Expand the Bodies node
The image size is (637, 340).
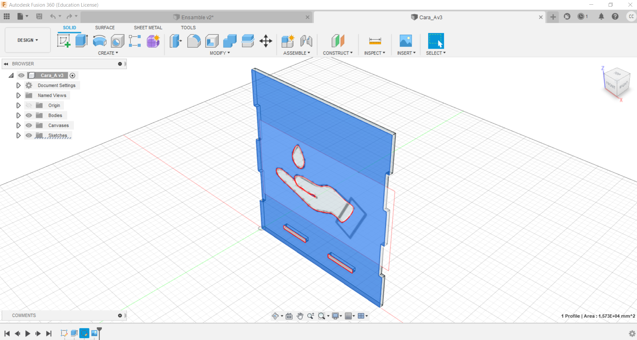click(x=18, y=115)
